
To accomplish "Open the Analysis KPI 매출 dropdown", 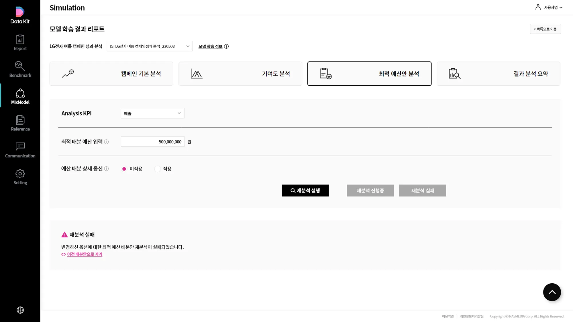I will point(152,113).
